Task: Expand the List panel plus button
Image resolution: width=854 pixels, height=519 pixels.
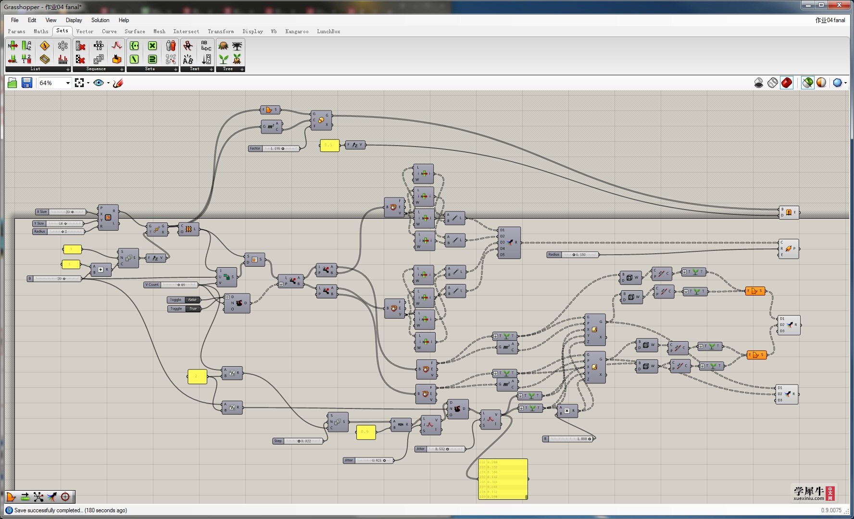Action: click(x=68, y=69)
